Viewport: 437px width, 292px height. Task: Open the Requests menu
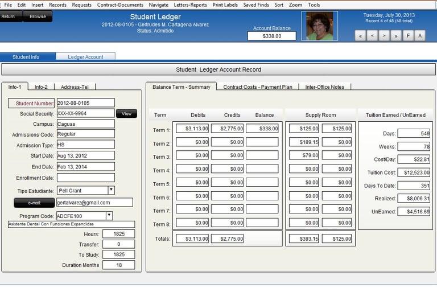[x=82, y=5]
